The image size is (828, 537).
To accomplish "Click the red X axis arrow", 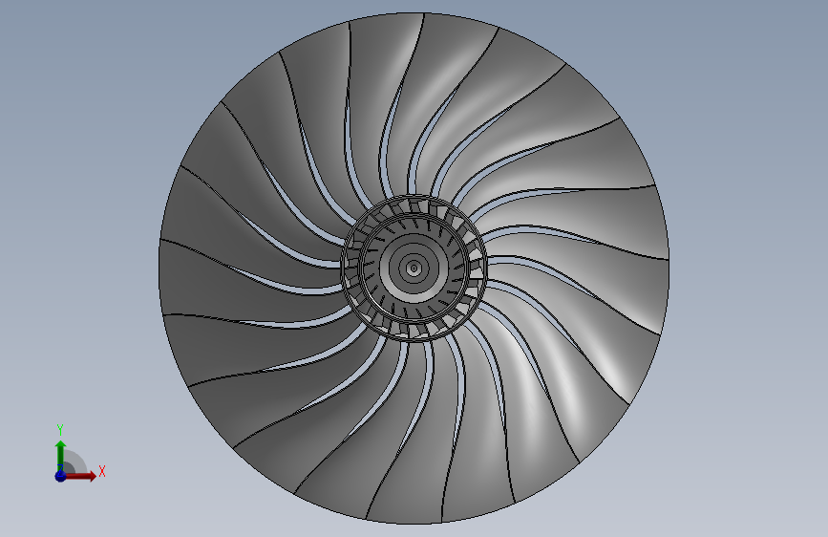I will click(81, 476).
